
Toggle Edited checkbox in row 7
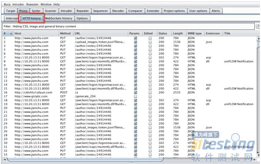tap(150, 57)
